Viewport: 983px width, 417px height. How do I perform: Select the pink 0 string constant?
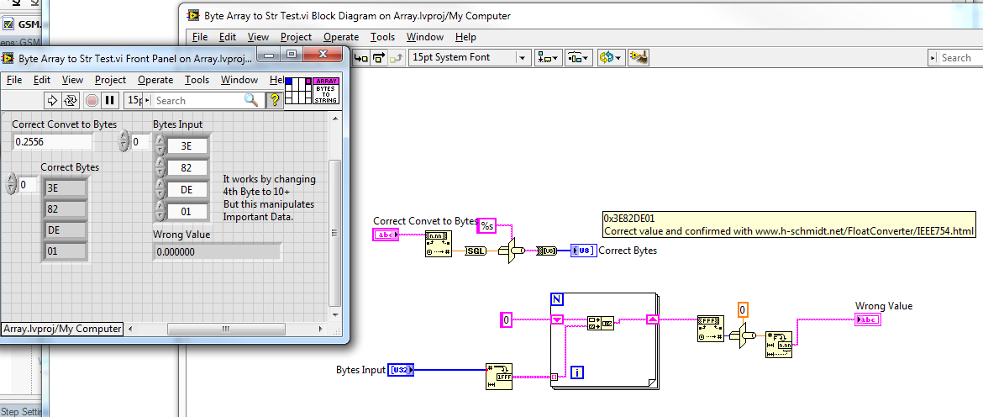pyautogui.click(x=507, y=319)
